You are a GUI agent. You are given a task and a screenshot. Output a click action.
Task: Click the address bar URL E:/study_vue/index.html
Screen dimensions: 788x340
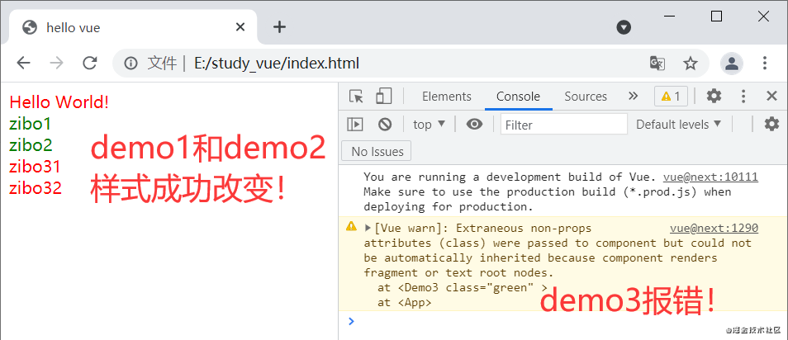point(277,64)
